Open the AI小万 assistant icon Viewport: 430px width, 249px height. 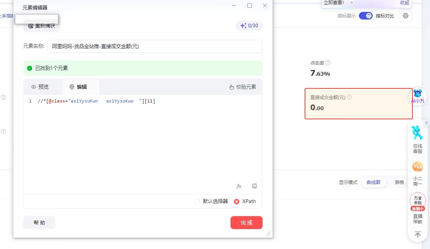tap(417, 96)
